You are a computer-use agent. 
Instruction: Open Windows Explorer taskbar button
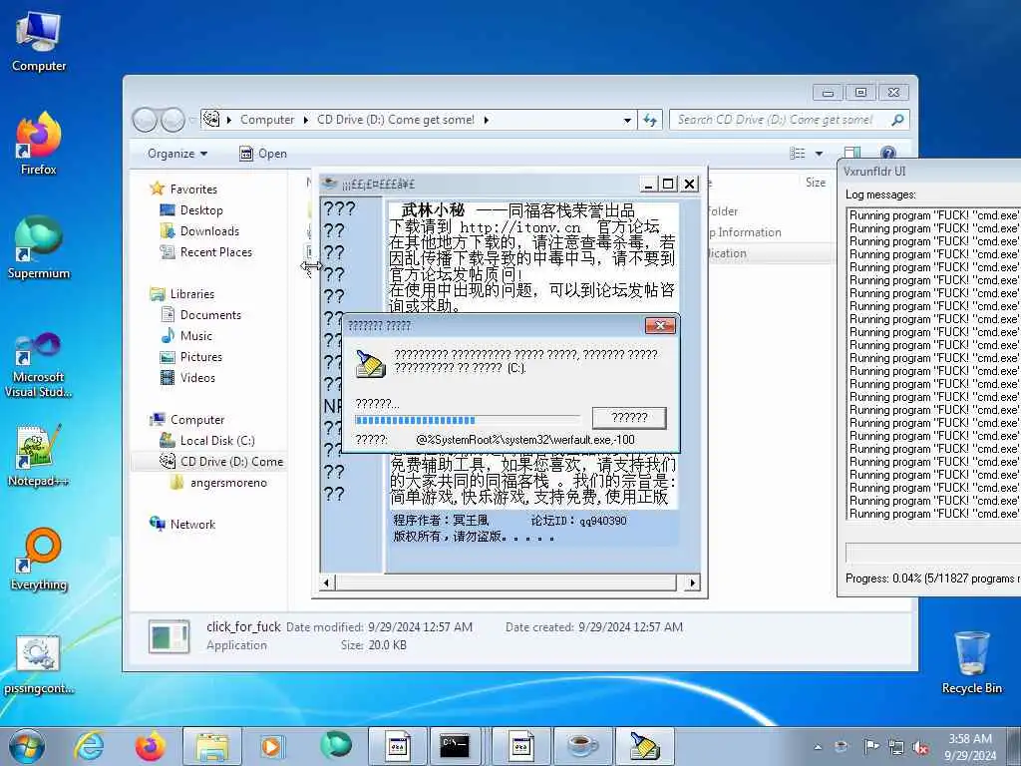(x=212, y=746)
